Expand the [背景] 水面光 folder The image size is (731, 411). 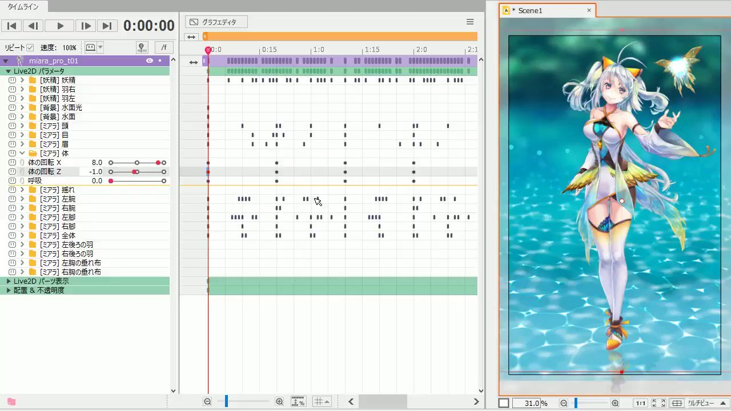[22, 108]
